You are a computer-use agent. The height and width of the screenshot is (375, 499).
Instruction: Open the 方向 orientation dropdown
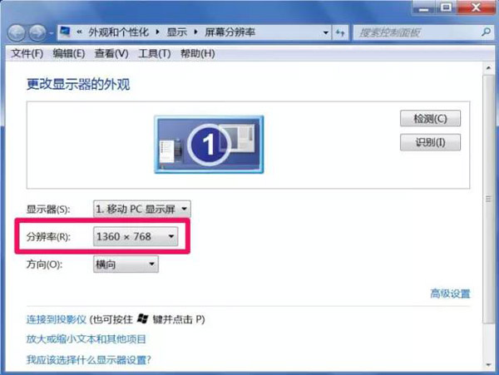coord(126,264)
